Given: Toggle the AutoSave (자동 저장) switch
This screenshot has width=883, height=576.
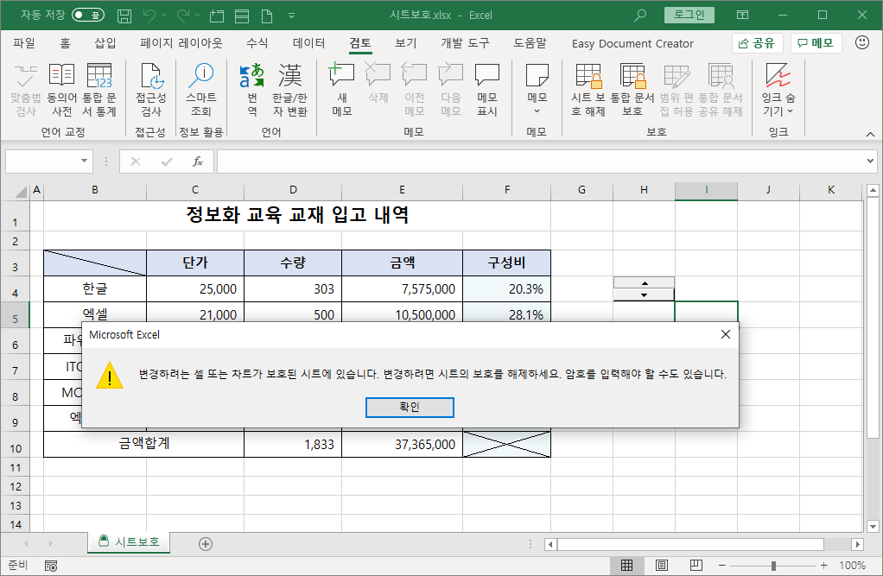Looking at the screenshot, I should [88, 16].
